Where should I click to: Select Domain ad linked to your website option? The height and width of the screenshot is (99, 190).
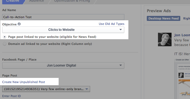[x=5, y=44]
